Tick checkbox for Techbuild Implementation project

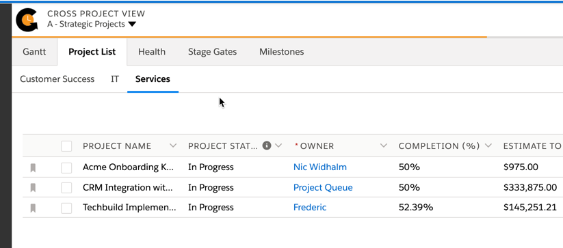[66, 208]
